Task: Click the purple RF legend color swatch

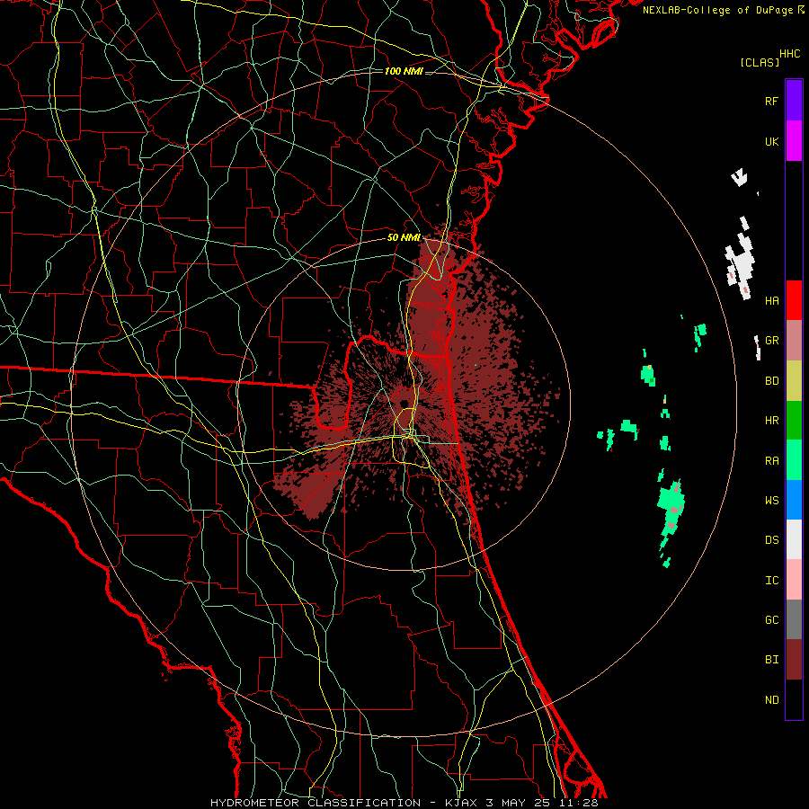Action: coord(794,101)
